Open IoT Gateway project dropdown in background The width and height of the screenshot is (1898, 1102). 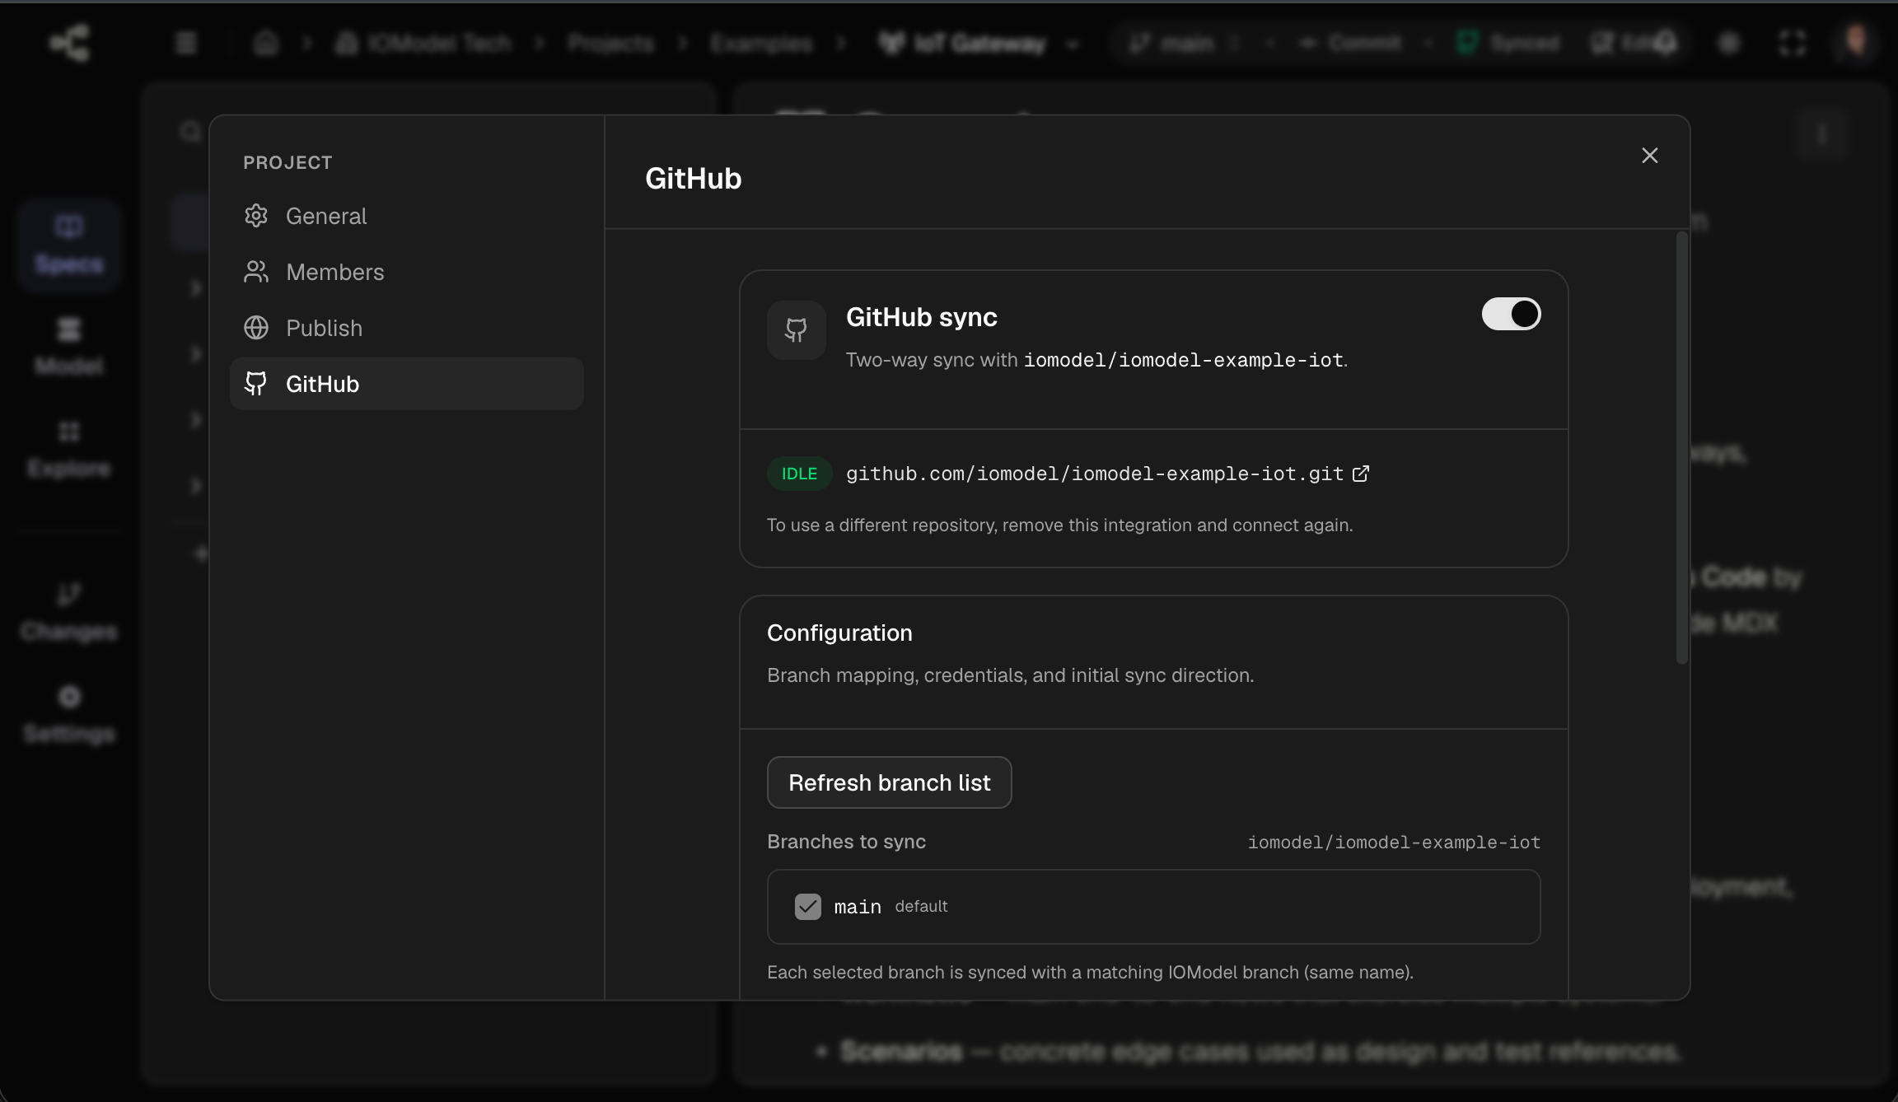pos(979,42)
